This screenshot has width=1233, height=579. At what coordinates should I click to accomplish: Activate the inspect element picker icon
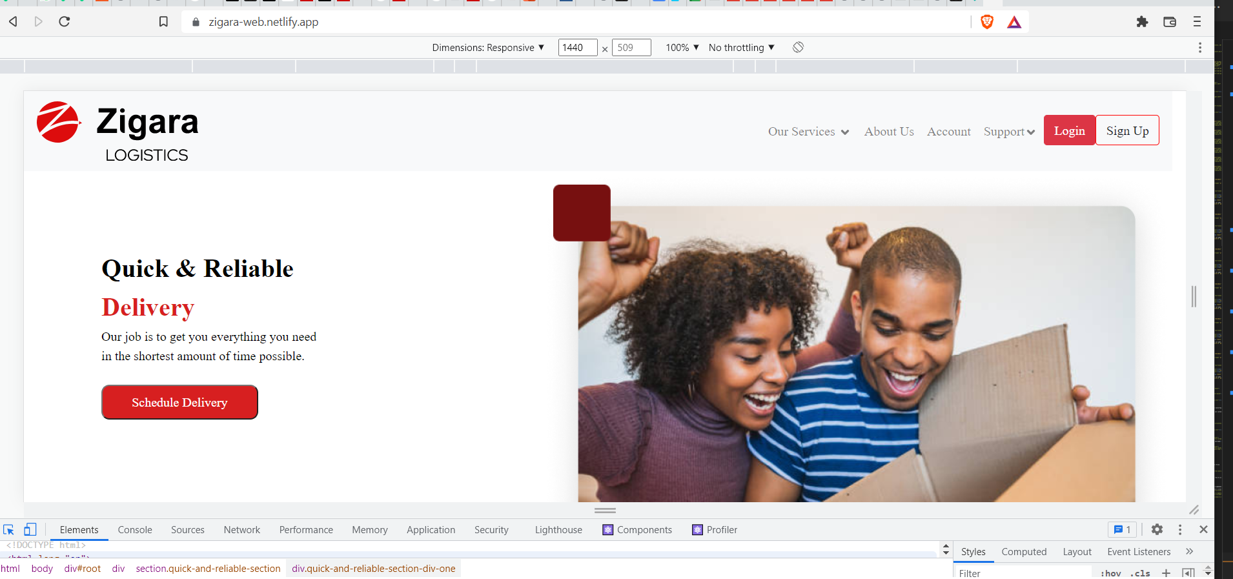point(9,530)
